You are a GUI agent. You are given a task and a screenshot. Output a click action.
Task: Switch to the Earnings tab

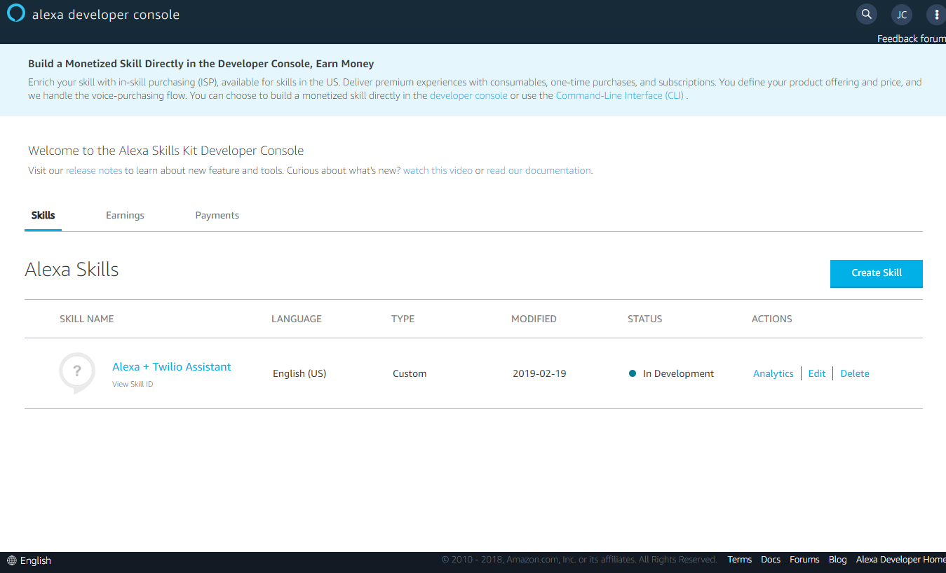125,215
